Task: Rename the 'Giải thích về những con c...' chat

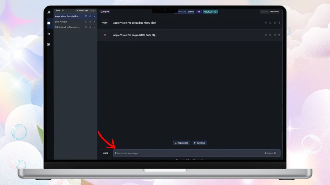Action: pos(90,27)
